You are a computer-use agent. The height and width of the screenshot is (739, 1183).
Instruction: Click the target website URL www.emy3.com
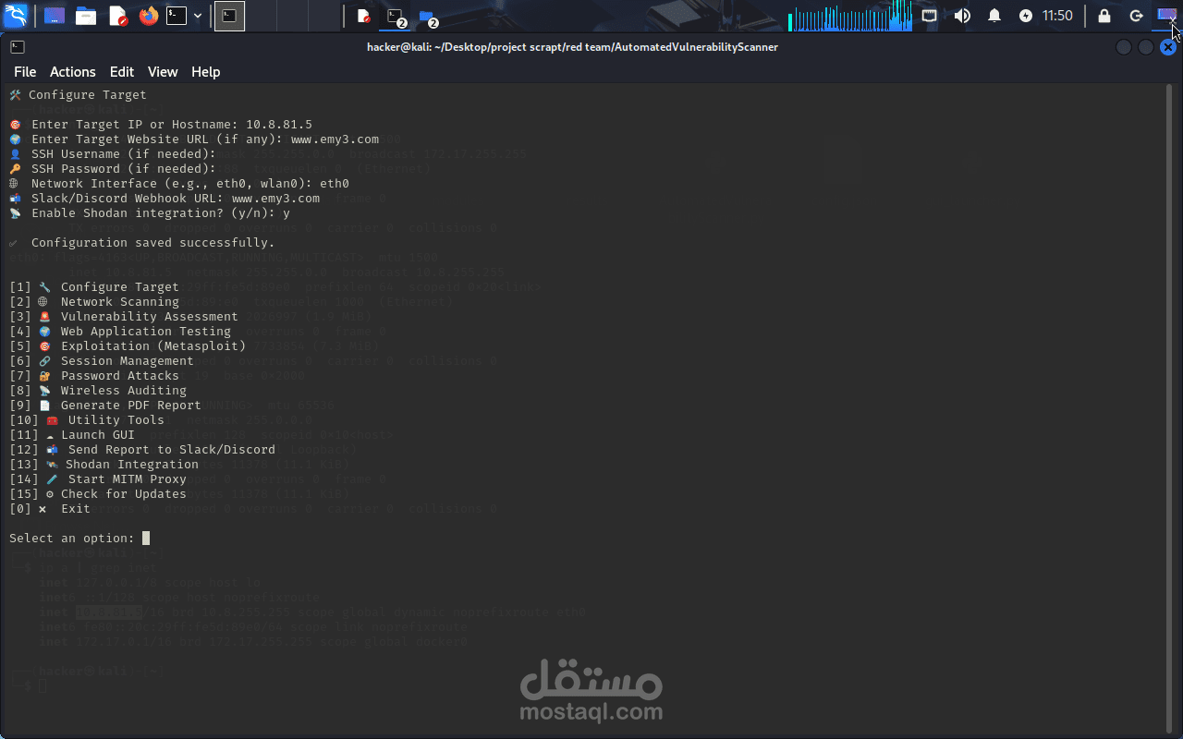pos(335,139)
